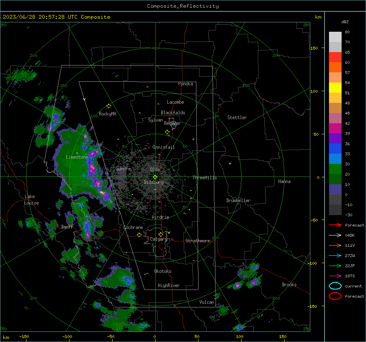Click the red swatch between 65 and 60 dBZ

pyautogui.click(x=335, y=57)
